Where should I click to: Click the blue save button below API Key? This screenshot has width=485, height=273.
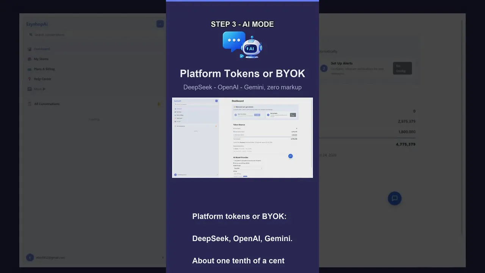click(245, 176)
